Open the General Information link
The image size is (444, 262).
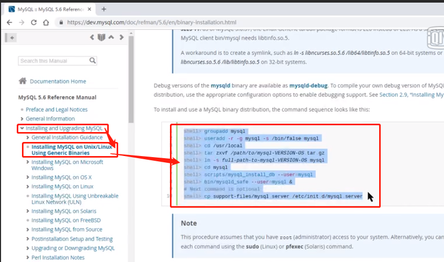point(50,118)
